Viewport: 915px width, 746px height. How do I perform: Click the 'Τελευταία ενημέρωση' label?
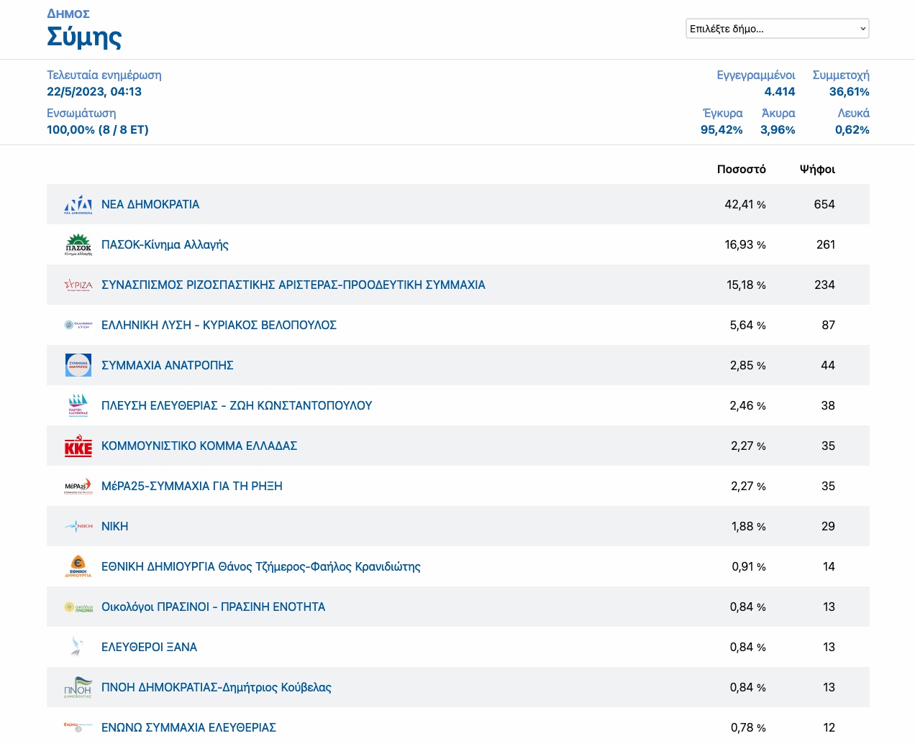pyautogui.click(x=104, y=75)
